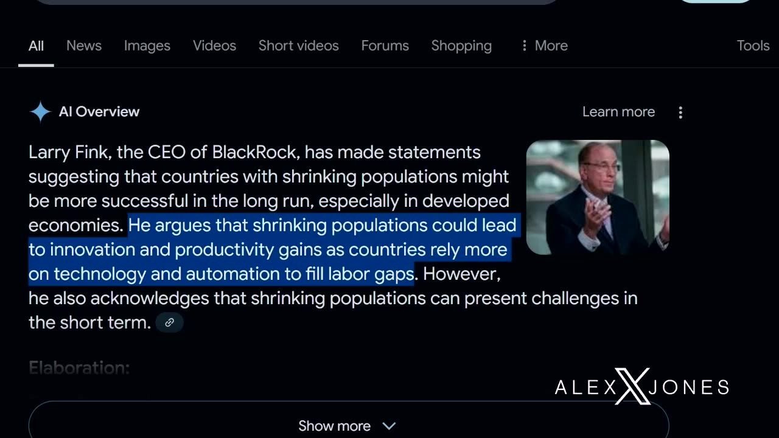Image resolution: width=779 pixels, height=438 pixels.
Task: Open the More search filters menu
Action: point(544,46)
